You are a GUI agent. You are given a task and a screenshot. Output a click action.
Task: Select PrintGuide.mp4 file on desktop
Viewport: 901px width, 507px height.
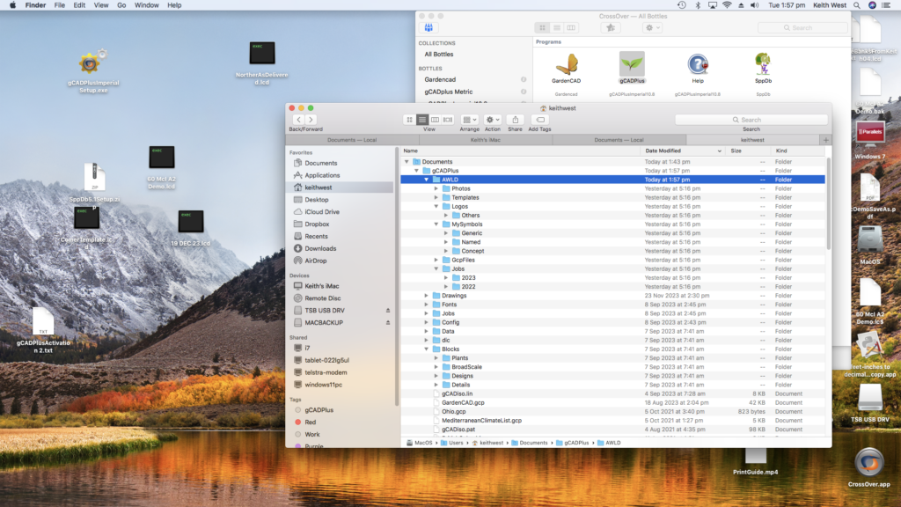(755, 462)
